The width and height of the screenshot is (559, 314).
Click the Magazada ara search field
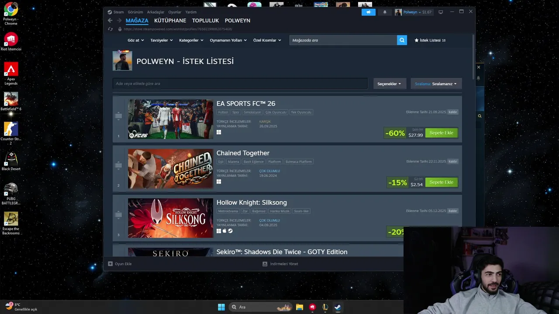click(x=343, y=40)
